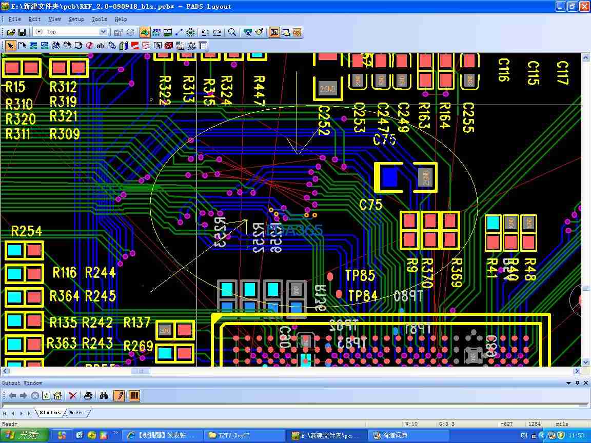Viewport: 591px width, 443px height.
Task: Toggle the Project Explorer button
Action: [286, 32]
